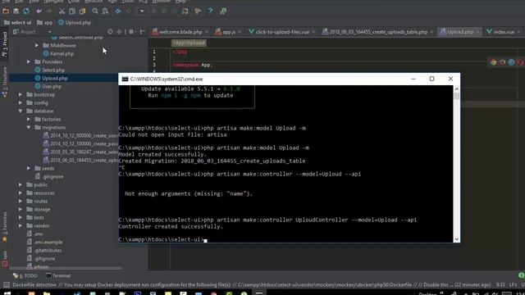Toggle the npm tool window

click(x=4, y=258)
